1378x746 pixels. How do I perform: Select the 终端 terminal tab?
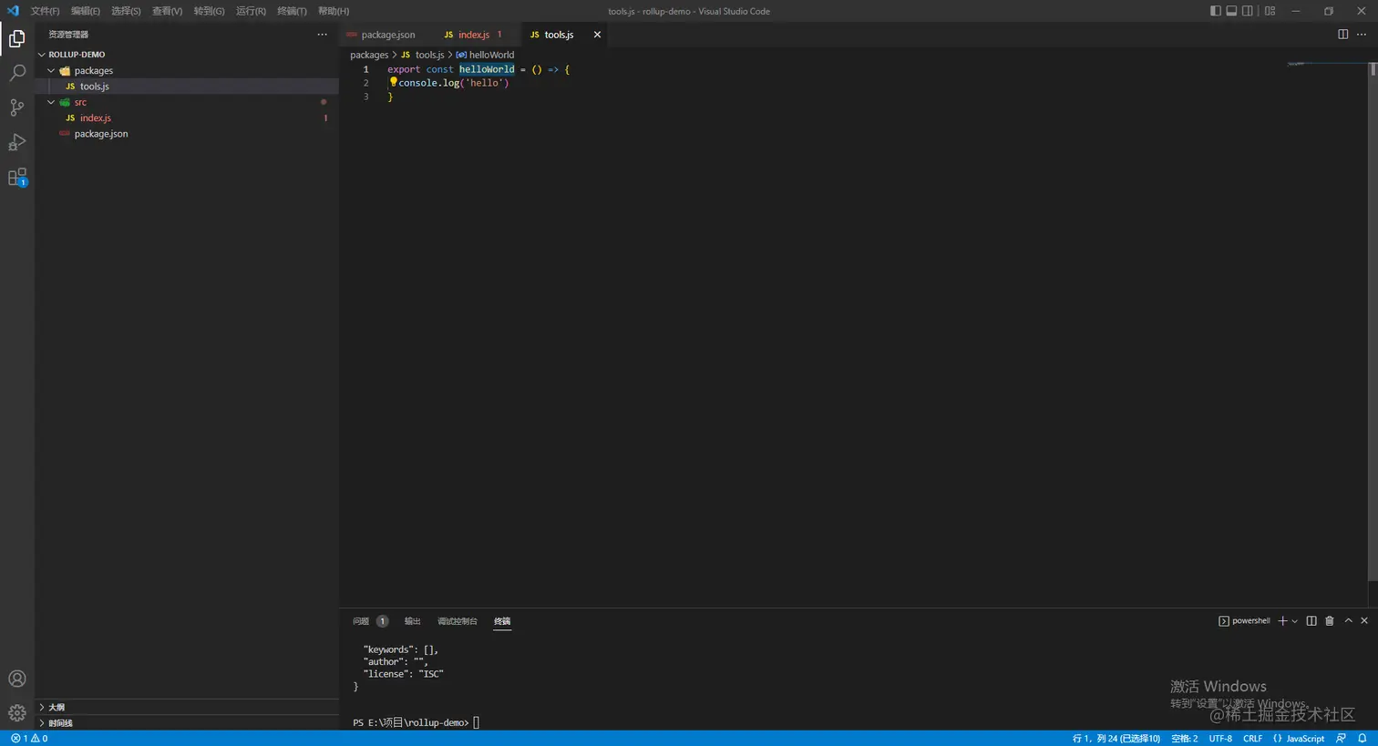tap(502, 621)
